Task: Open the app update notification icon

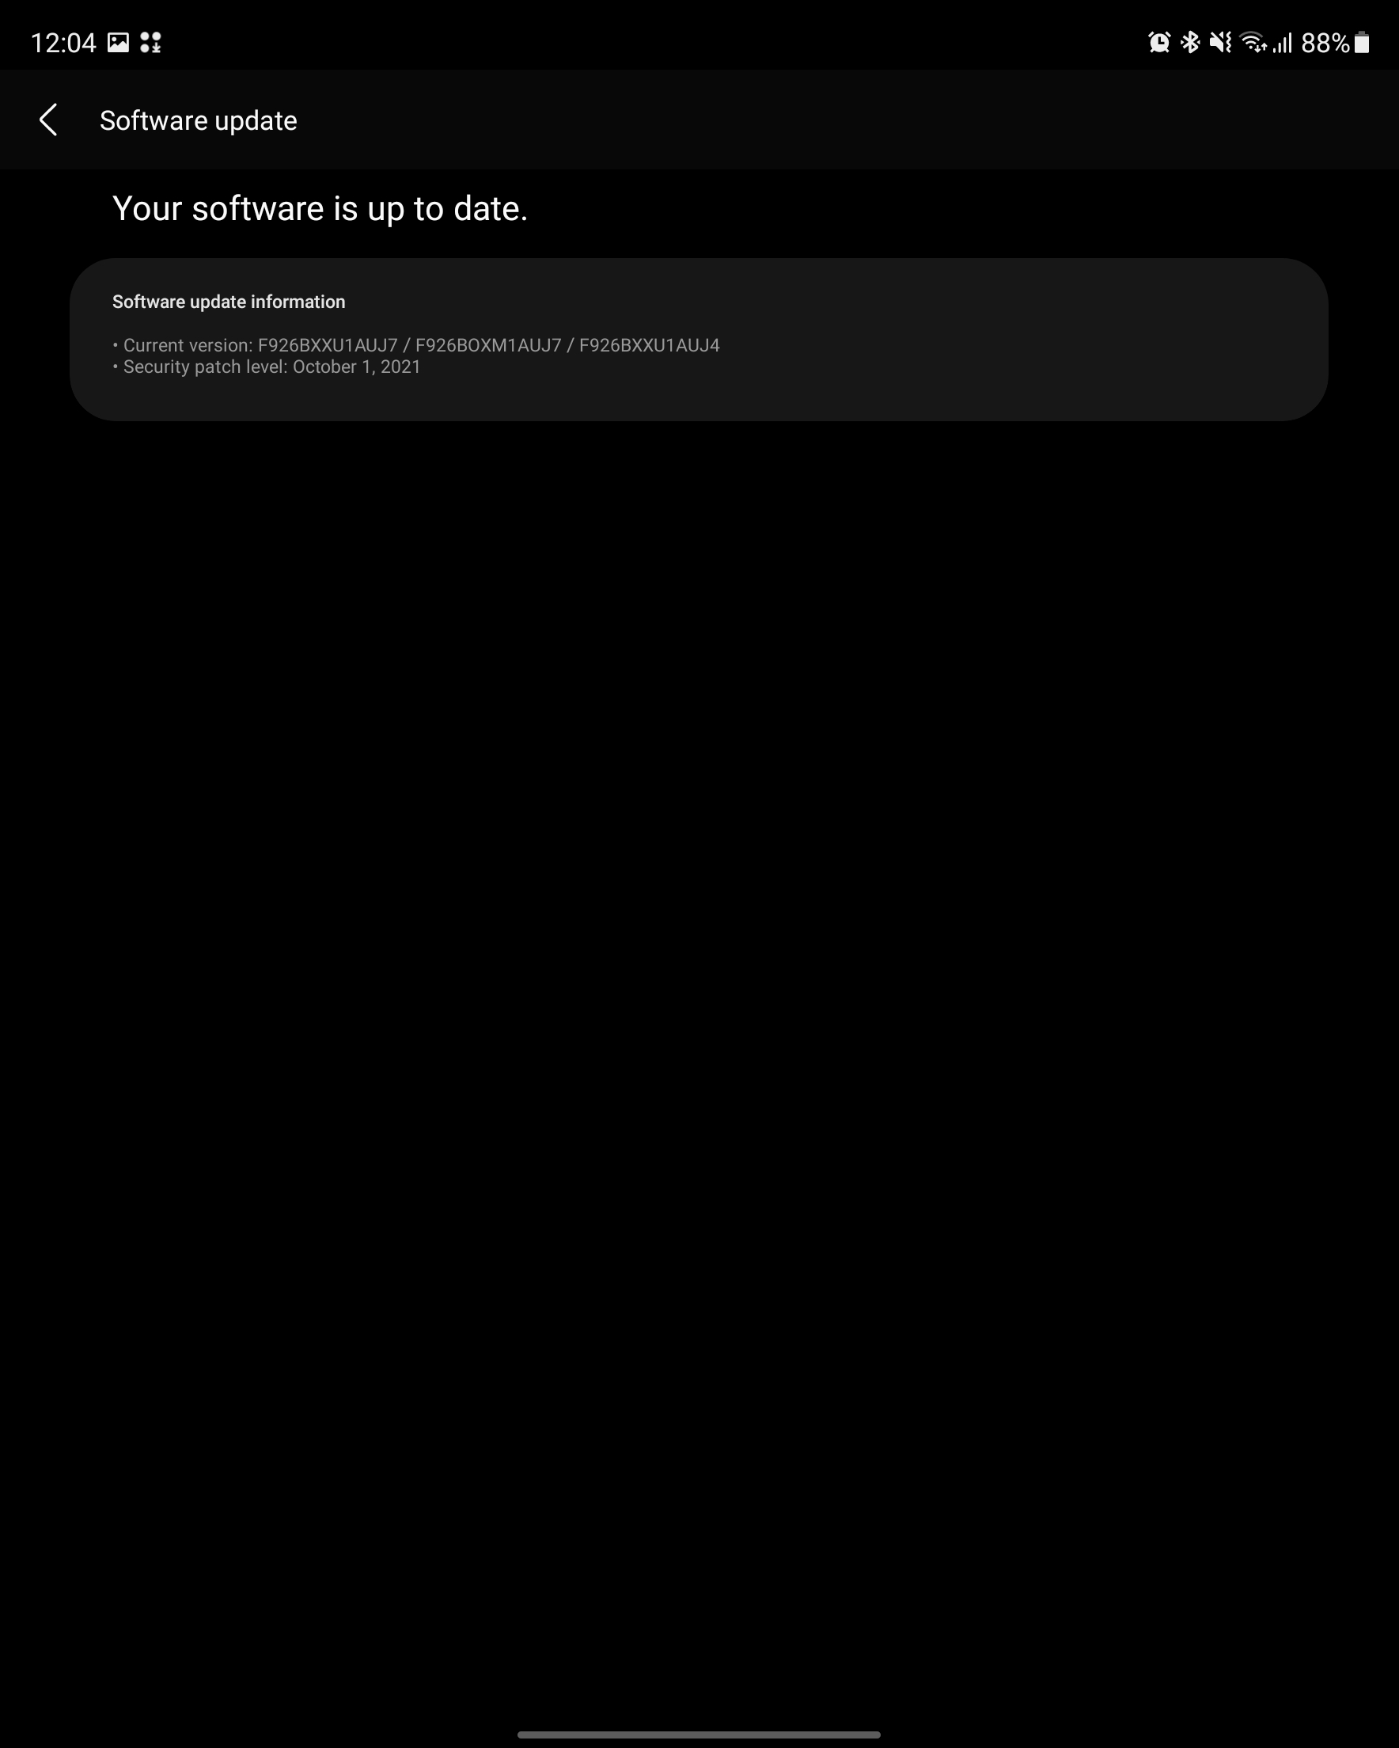Action: pos(151,42)
